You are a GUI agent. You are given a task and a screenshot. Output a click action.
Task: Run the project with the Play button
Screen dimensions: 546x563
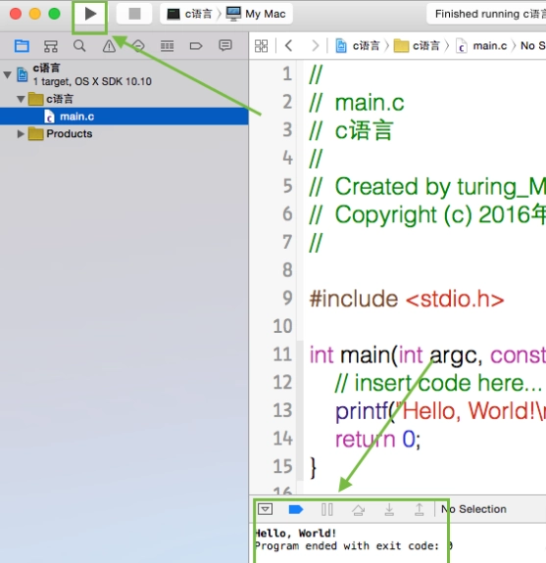point(90,14)
